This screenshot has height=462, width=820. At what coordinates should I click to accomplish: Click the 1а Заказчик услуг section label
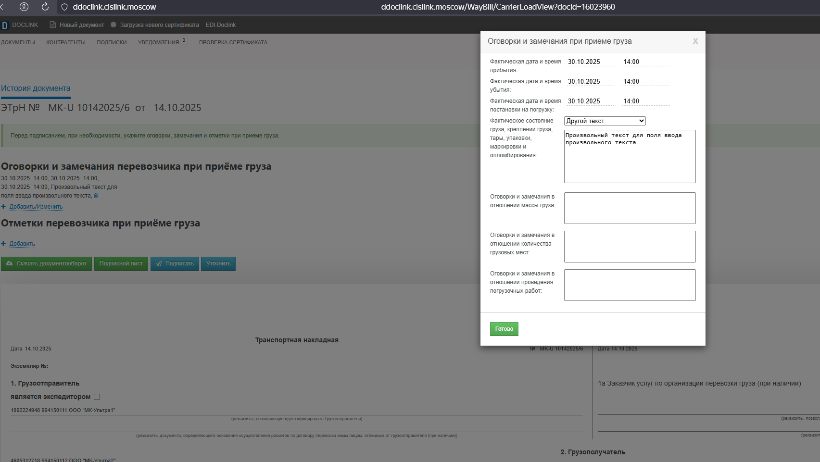[x=699, y=383]
